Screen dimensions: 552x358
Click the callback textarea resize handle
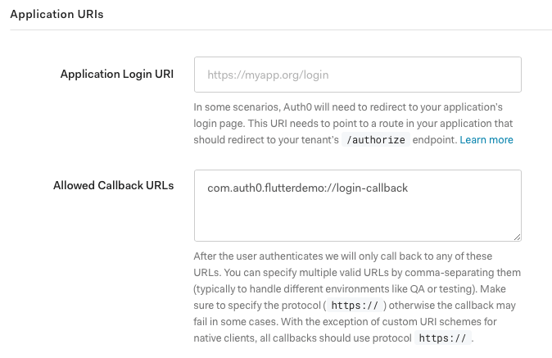(517, 236)
